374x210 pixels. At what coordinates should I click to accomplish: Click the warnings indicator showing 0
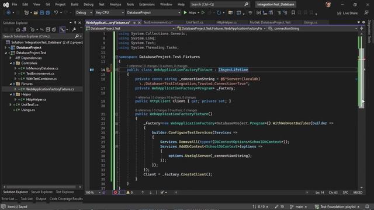click(130, 192)
